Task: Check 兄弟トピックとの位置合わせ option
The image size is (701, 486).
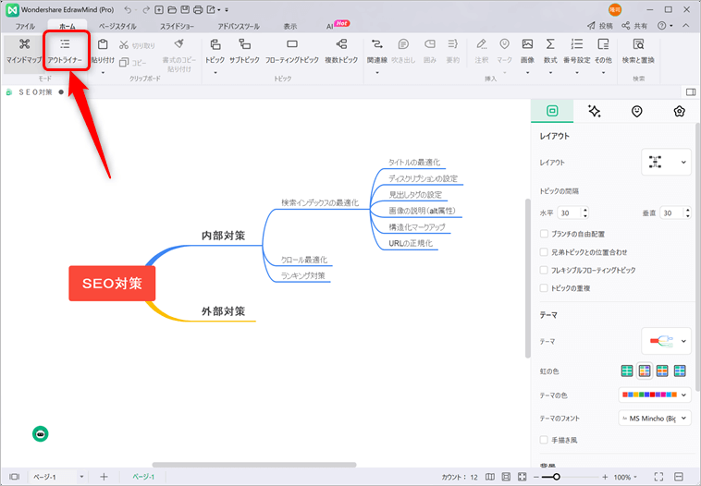Action: tap(544, 251)
